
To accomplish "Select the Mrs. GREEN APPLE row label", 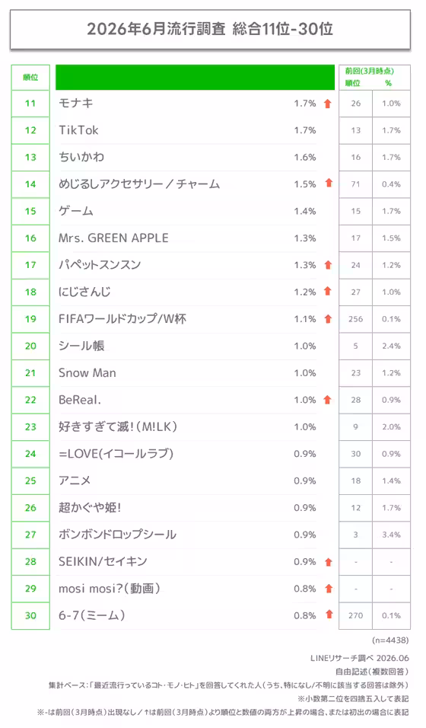I will pyautogui.click(x=113, y=238).
